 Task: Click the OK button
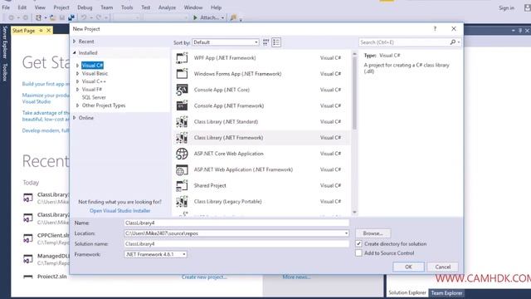(408, 267)
